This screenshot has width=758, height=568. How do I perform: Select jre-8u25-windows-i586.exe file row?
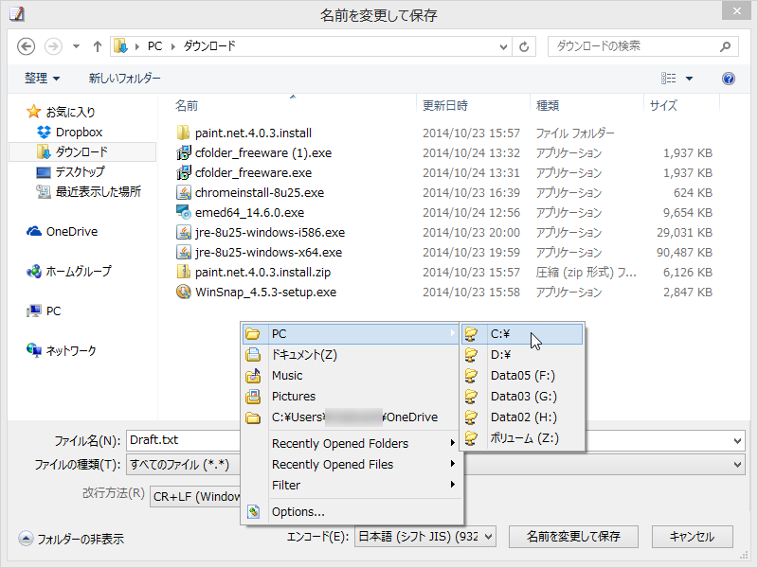pyautogui.click(x=443, y=232)
